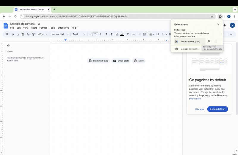Open the search the menus magnifier
The image size is (238, 155).
click(x=7, y=34)
